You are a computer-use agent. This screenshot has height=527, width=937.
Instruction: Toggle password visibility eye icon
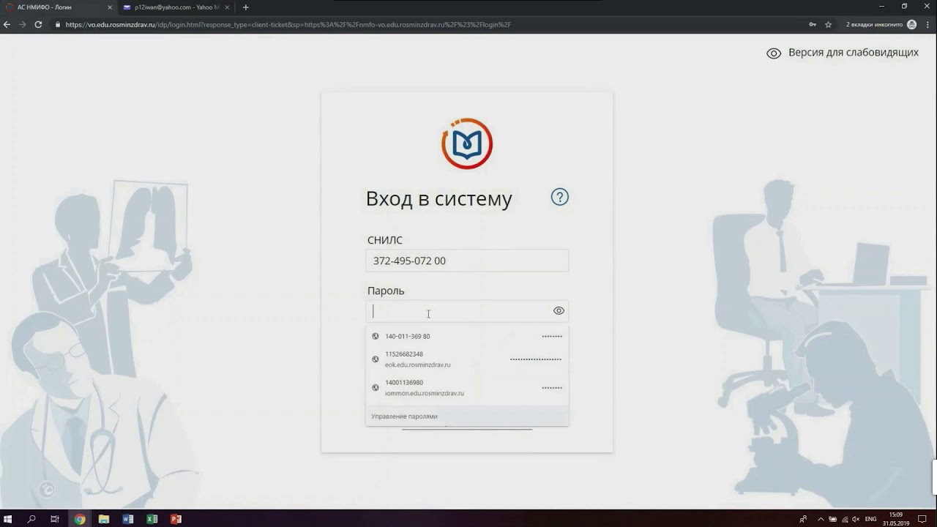(x=559, y=310)
